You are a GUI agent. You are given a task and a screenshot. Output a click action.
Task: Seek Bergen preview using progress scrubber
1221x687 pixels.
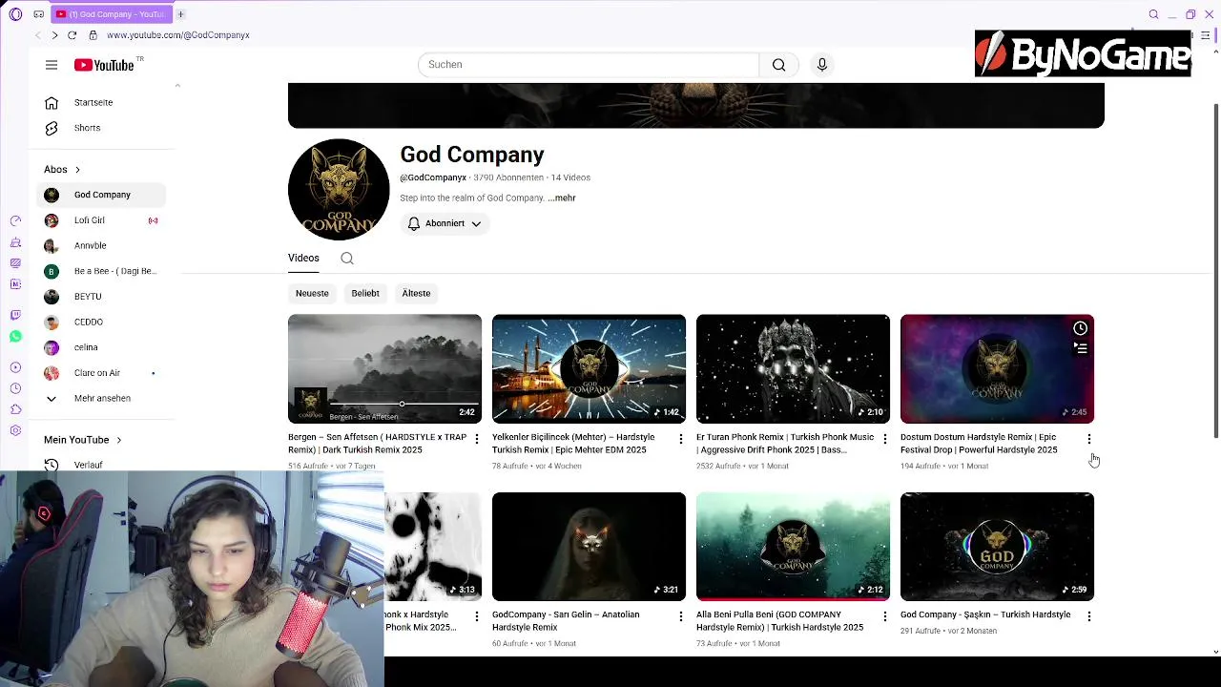(x=402, y=405)
